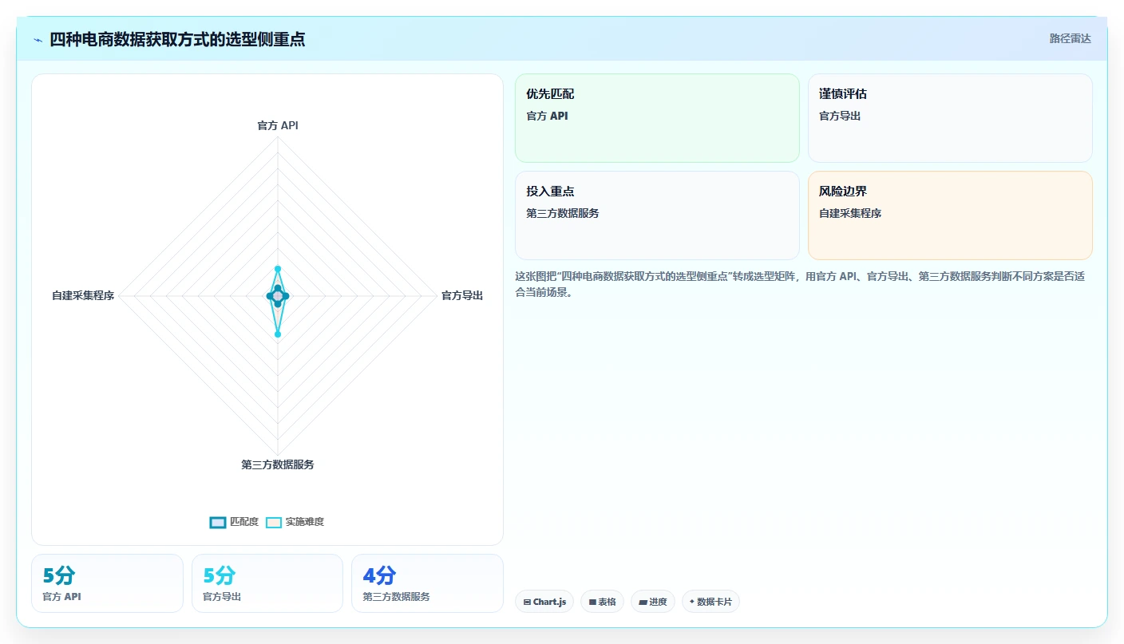Select the 进度 tag
Image resolution: width=1124 pixels, height=644 pixels.
pyautogui.click(x=653, y=602)
